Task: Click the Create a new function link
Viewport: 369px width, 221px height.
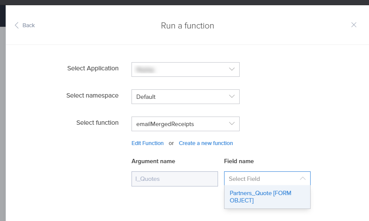Action: (x=206, y=143)
